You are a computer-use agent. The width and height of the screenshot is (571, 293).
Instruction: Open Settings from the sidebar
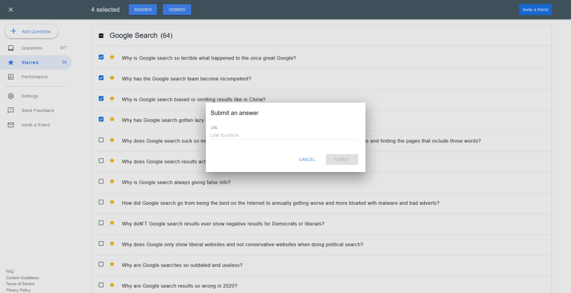pos(36,96)
